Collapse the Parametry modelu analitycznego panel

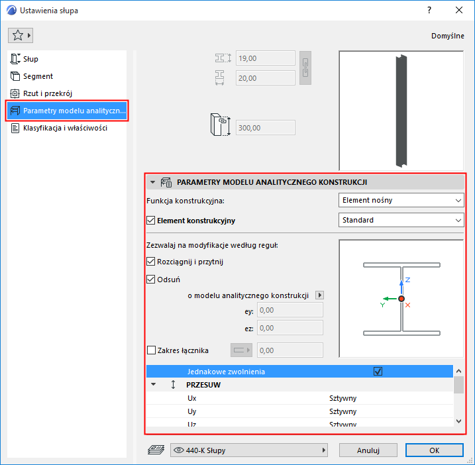point(152,182)
